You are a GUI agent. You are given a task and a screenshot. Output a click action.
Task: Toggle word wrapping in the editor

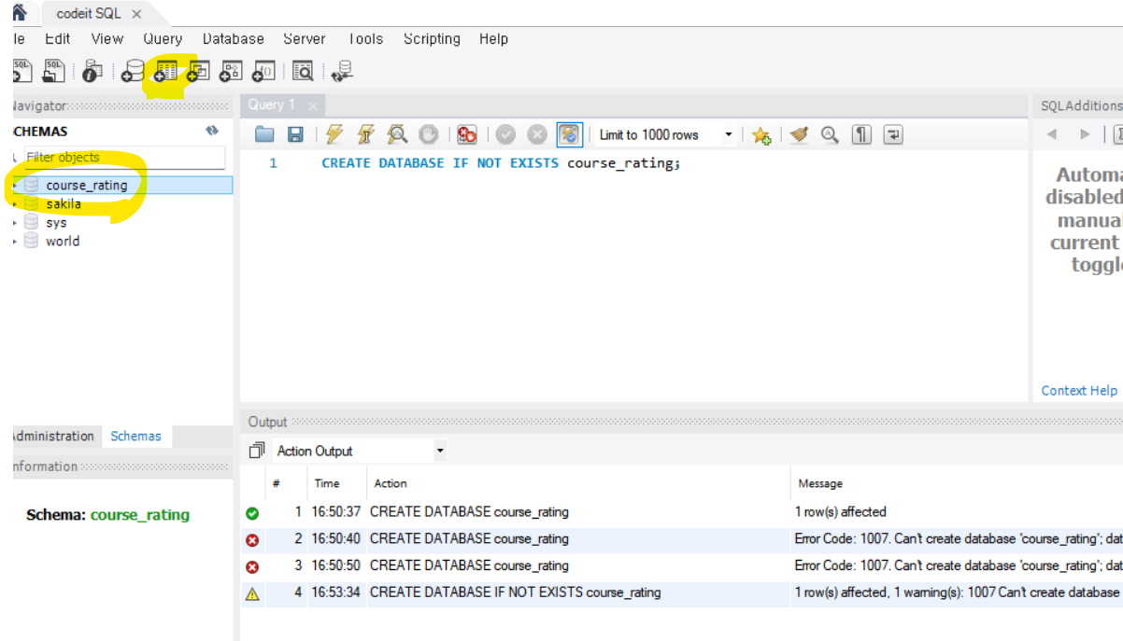coord(893,135)
